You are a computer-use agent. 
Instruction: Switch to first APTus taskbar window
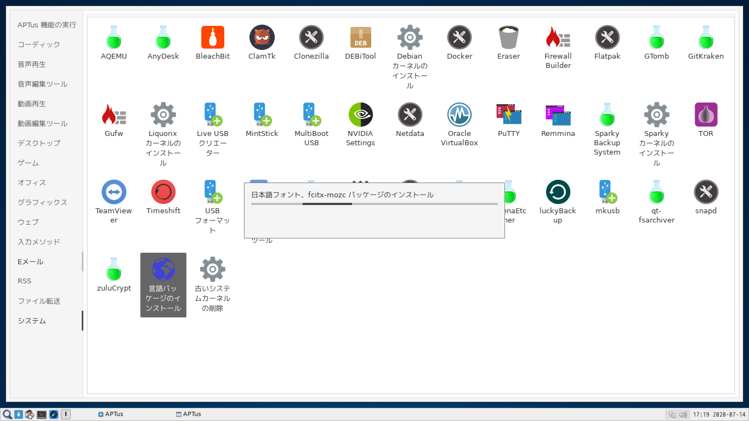click(111, 414)
